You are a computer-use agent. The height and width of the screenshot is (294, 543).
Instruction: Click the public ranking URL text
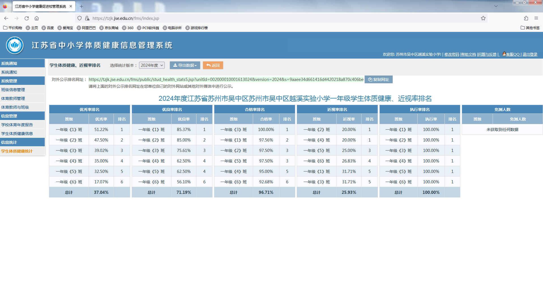[x=226, y=80]
